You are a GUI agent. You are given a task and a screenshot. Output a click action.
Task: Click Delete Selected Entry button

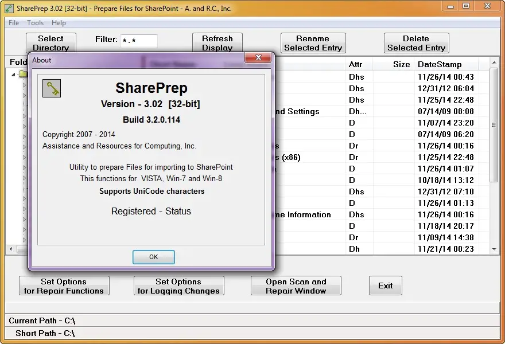417,43
